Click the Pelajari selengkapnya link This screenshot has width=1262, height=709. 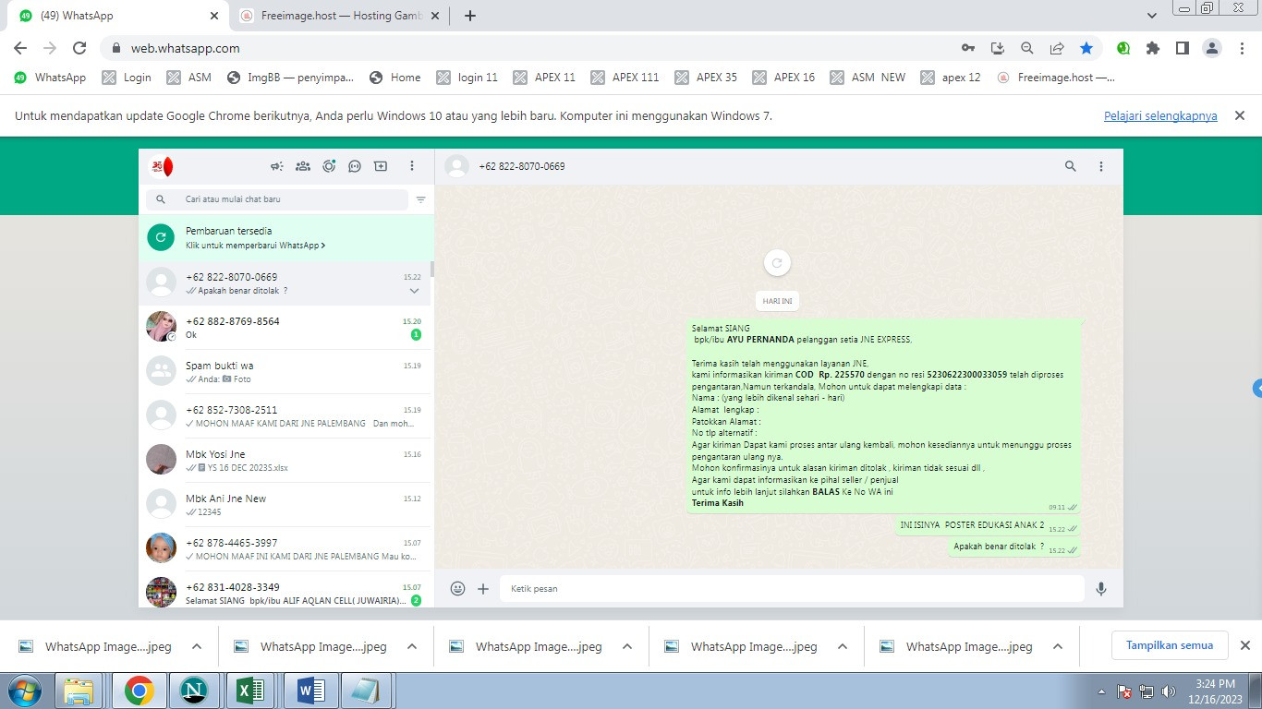1160,116
